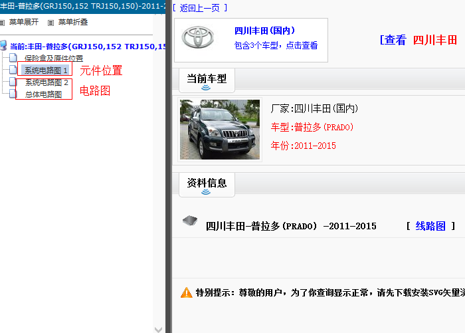Go back via 返回上一页 link
The image size is (465, 333).
[x=200, y=8]
